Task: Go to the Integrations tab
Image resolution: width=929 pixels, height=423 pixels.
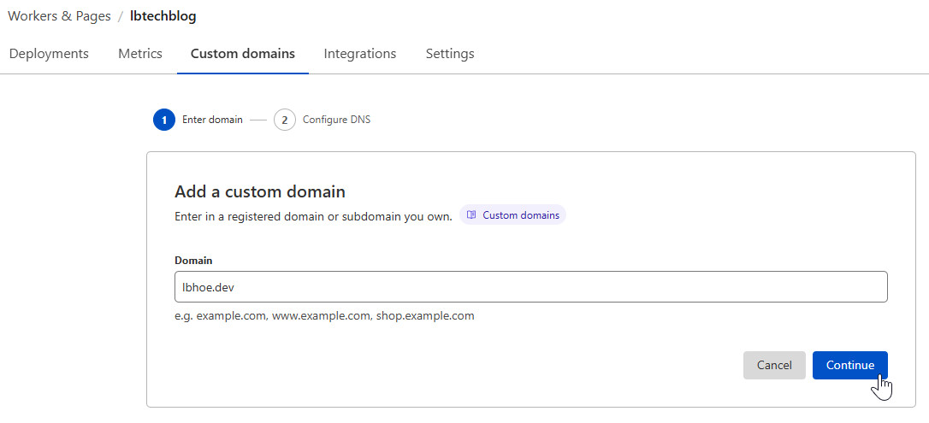Action: coord(360,54)
